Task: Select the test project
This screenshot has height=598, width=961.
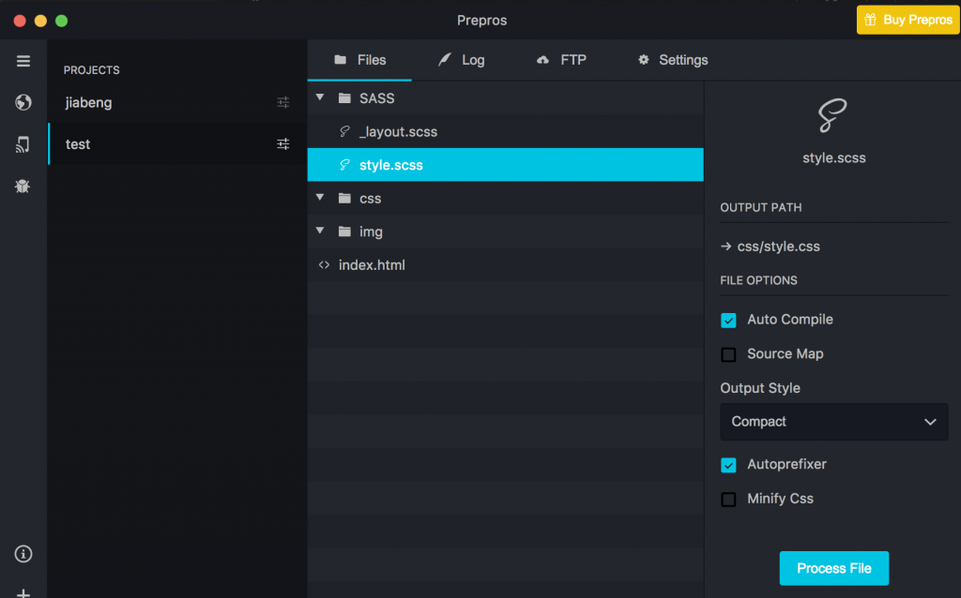Action: 177,143
